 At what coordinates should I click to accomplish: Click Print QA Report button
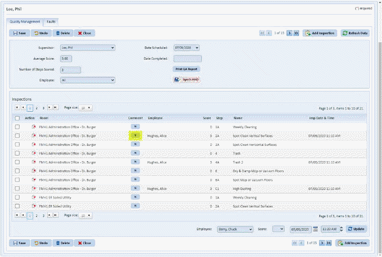(187, 69)
